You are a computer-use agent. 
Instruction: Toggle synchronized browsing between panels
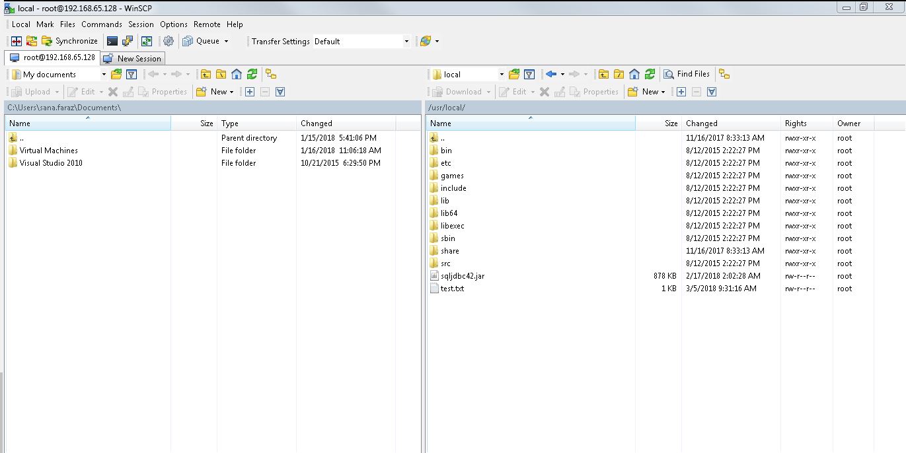724,74
